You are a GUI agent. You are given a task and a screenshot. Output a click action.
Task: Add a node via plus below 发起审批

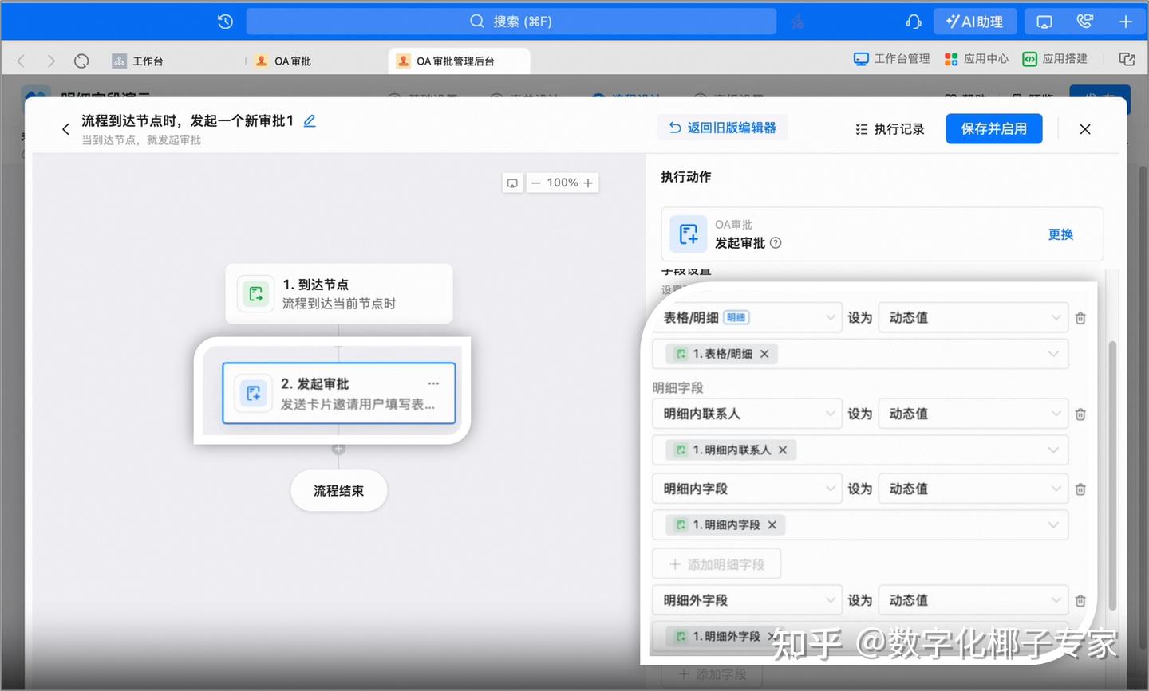[x=338, y=449]
